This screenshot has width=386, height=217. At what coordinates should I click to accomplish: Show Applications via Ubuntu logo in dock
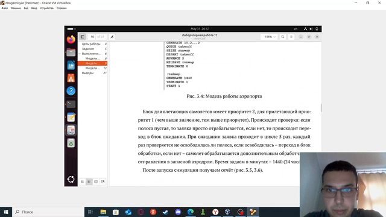point(71,180)
